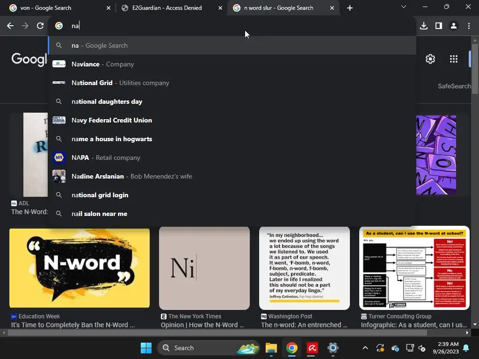Select 'na - Google Search' suggestion
479x359 pixels.
(232, 45)
